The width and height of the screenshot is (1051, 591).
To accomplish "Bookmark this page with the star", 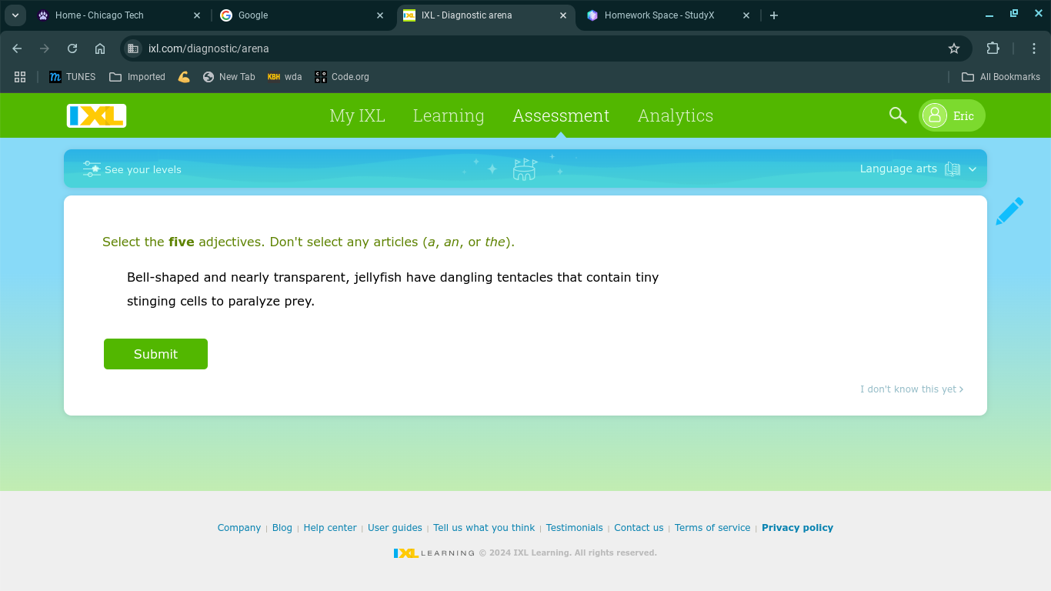I will coord(954,48).
